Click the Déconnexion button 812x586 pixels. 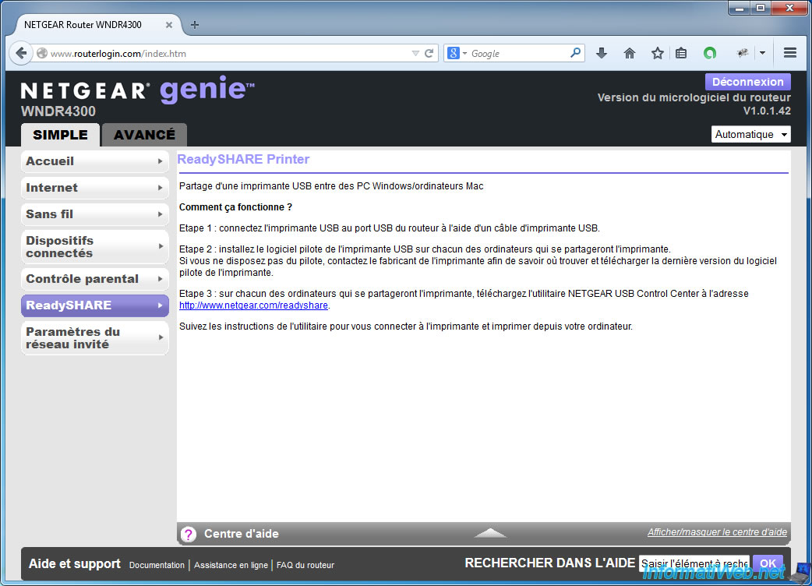pos(748,82)
